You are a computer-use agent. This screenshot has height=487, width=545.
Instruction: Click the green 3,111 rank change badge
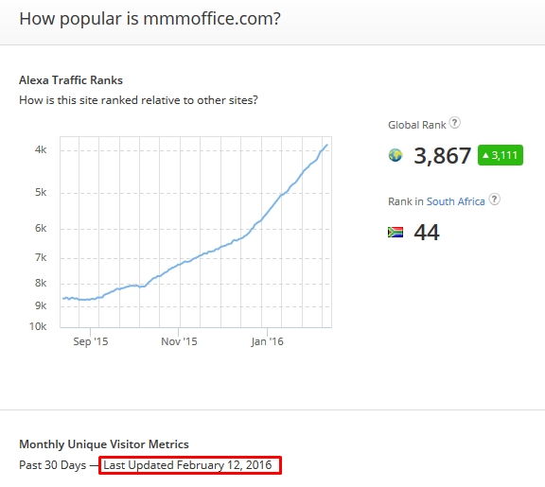coord(501,155)
